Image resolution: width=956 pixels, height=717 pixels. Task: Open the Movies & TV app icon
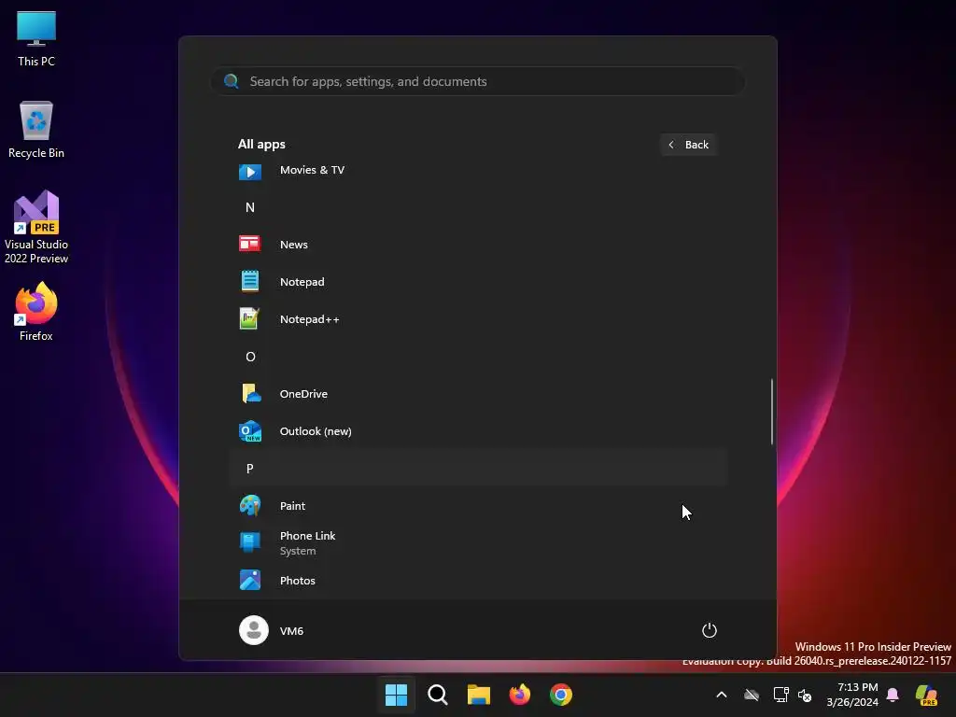pyautogui.click(x=250, y=172)
